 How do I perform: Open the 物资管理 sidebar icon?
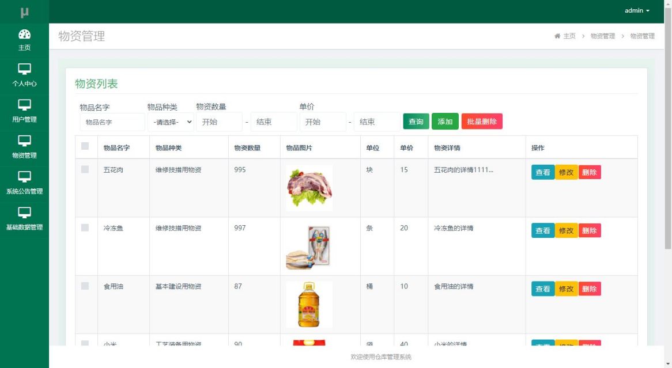pyautogui.click(x=24, y=141)
